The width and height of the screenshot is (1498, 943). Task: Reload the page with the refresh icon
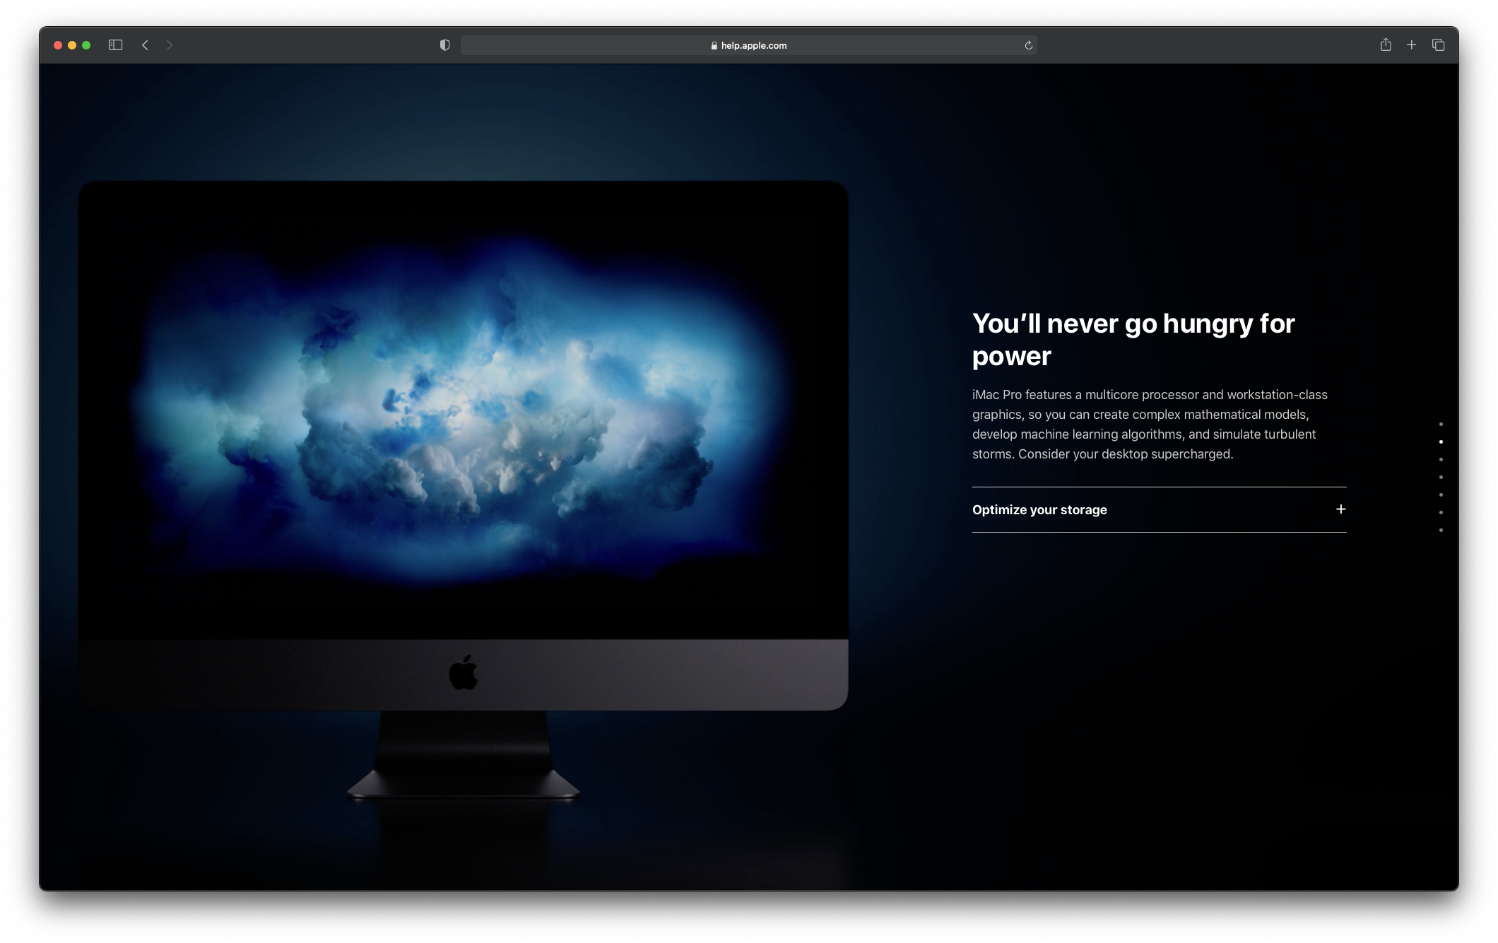tap(1028, 45)
